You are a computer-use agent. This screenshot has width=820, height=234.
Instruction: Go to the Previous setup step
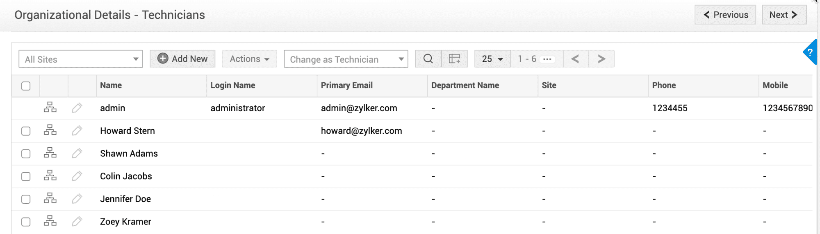pos(725,15)
